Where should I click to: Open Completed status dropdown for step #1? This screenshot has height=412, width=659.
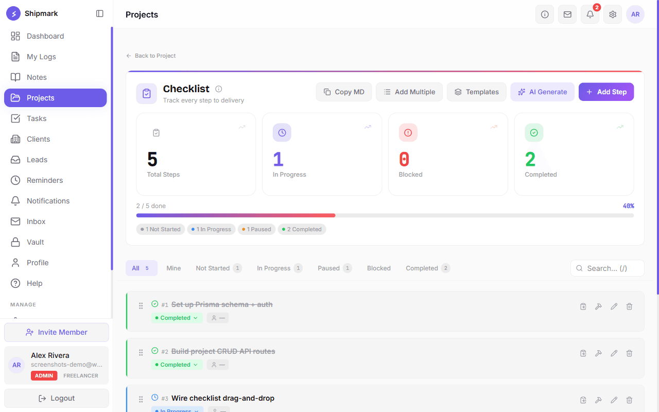[177, 318]
